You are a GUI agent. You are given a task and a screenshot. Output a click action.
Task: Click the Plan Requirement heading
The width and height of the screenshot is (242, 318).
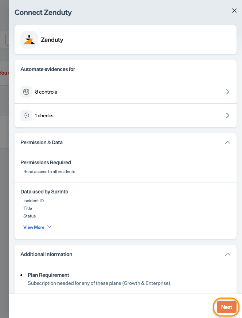pyautogui.click(x=48, y=275)
